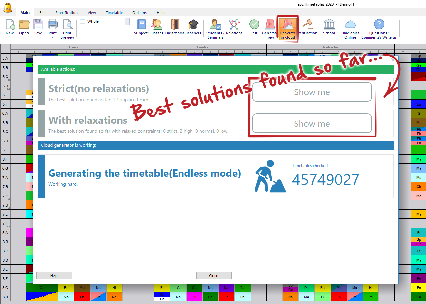426x304 pixels.
Task: Open TimeTables Online cloud icon
Action: click(x=350, y=25)
